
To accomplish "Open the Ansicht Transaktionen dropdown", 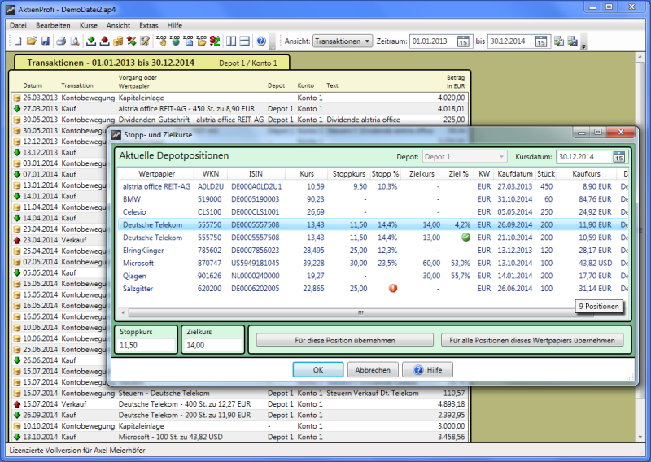I will [x=343, y=41].
